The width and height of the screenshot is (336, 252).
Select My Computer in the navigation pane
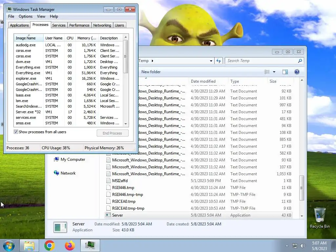click(70, 159)
